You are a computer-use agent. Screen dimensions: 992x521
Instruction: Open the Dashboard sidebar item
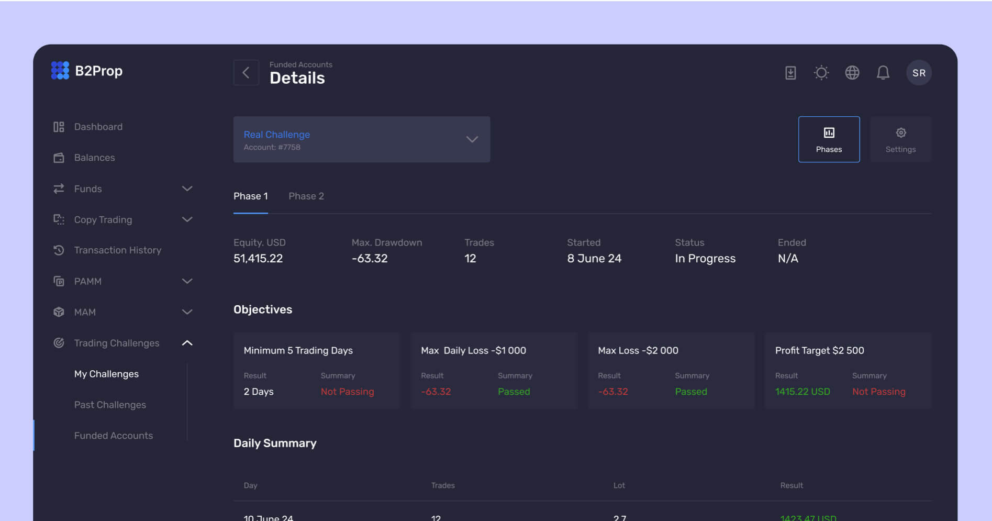[x=98, y=127]
